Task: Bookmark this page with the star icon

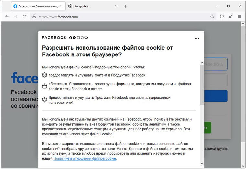Action: (212, 17)
